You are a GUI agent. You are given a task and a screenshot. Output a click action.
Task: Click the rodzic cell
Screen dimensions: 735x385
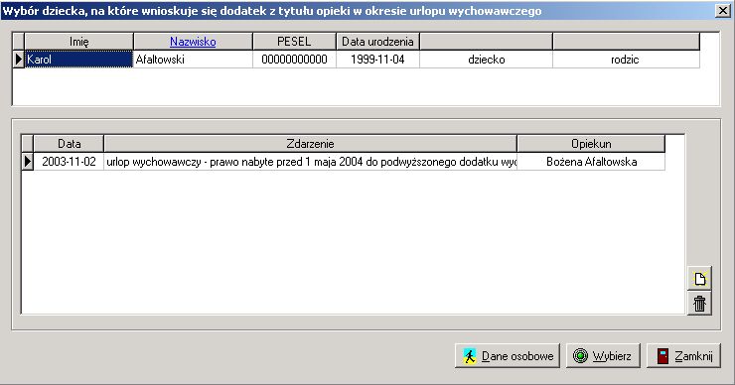click(x=626, y=59)
